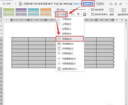The height and width of the screenshot is (105, 128).
Task: Open the border color picker
Action: [86, 14]
